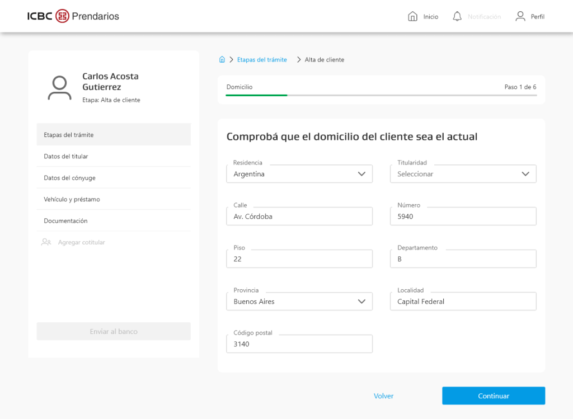The image size is (573, 419).
Task: Click the Provincia chevron arrow
Action: 361,302
